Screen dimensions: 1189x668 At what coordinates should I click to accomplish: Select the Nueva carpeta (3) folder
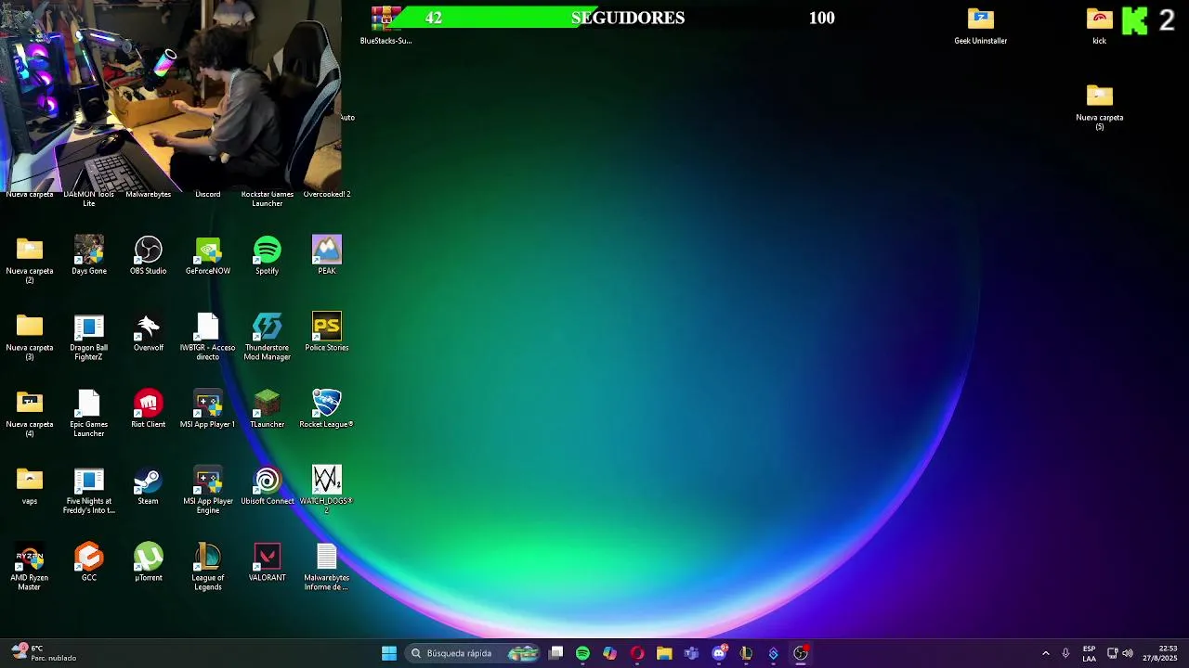(x=30, y=337)
